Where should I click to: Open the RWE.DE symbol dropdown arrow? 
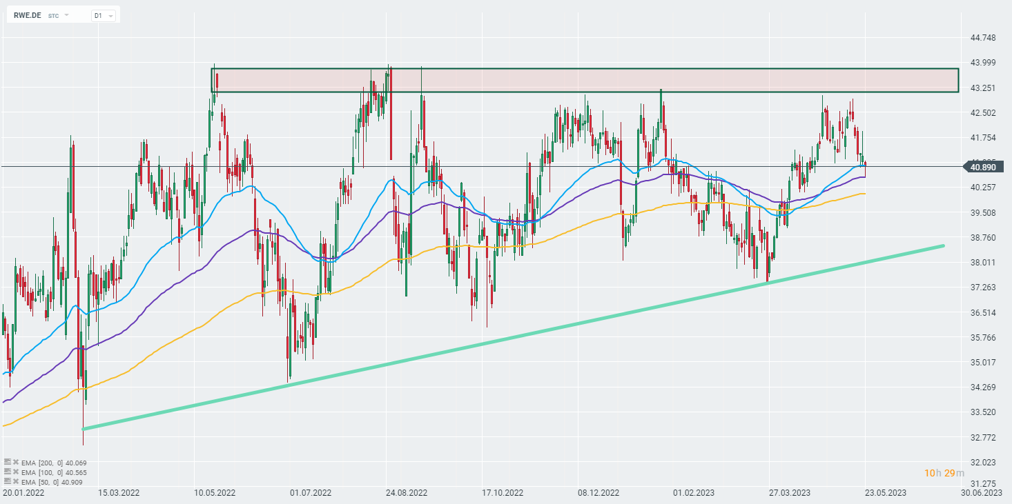[67, 14]
